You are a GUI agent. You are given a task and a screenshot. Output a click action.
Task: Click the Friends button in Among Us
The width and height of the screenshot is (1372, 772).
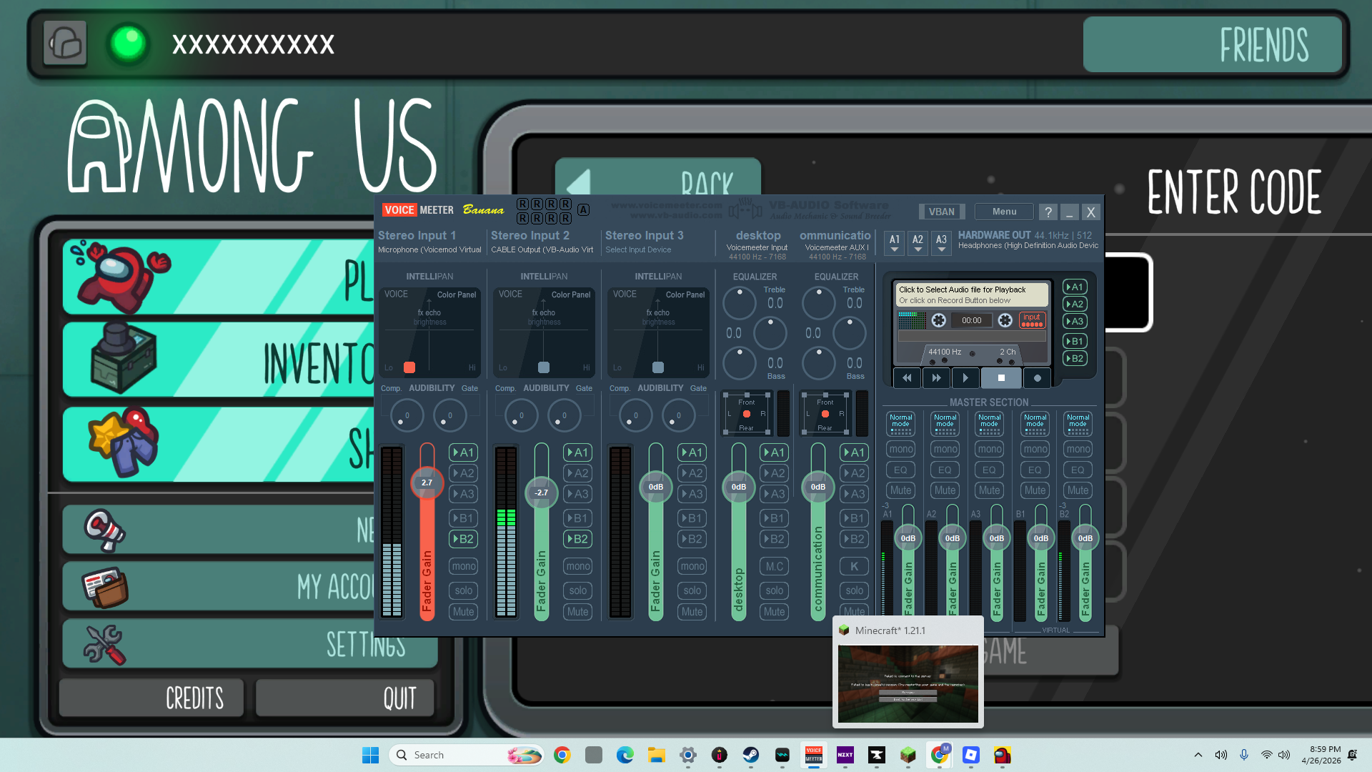(1213, 44)
